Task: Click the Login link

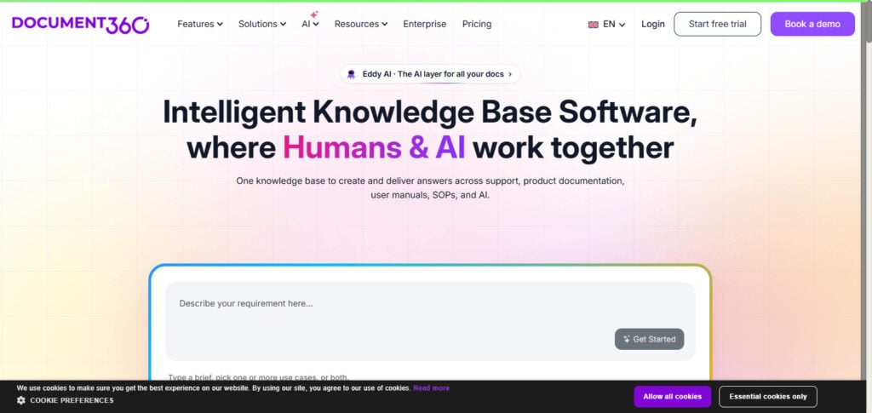Action: tap(653, 24)
